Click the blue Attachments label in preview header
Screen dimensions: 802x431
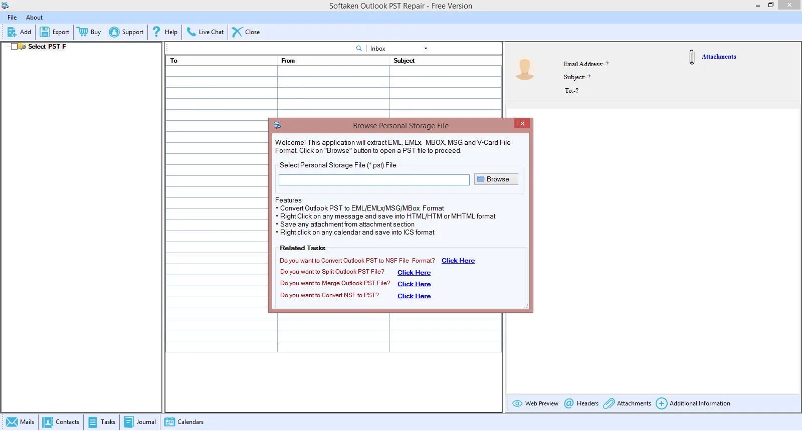pyautogui.click(x=719, y=57)
